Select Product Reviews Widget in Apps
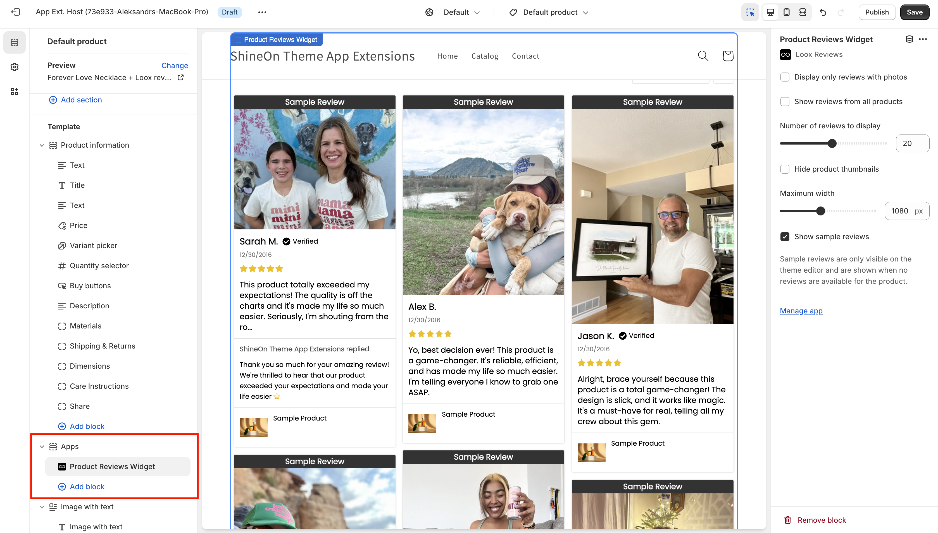Viewport: 938px width, 533px height. click(118, 466)
